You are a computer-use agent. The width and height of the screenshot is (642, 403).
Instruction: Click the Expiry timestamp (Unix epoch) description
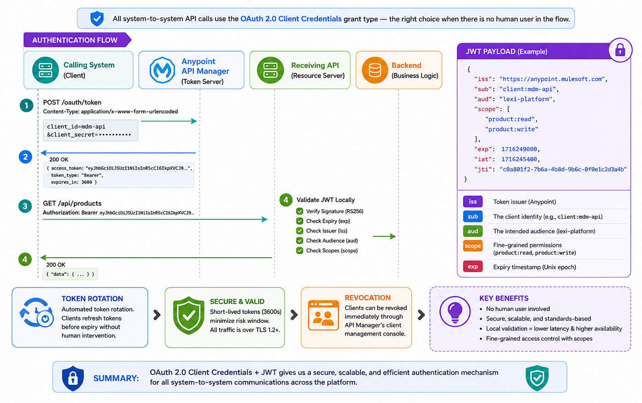click(x=535, y=267)
